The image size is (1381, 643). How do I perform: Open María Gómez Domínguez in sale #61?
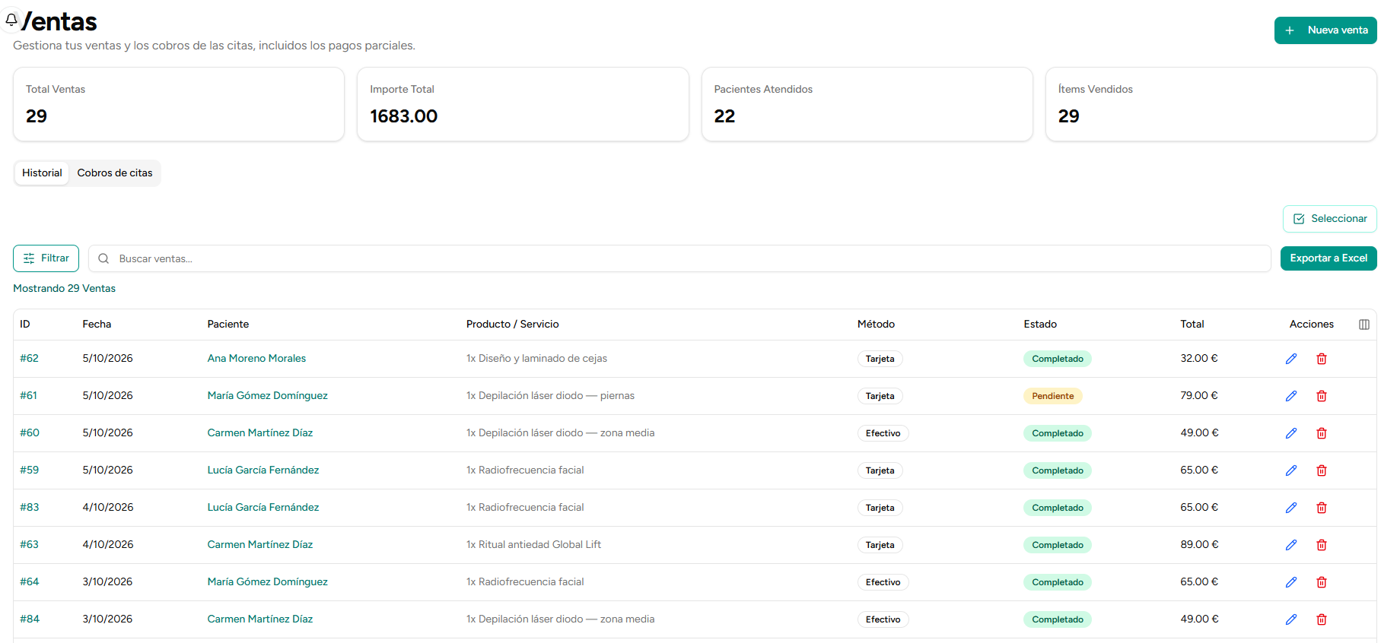coord(268,396)
